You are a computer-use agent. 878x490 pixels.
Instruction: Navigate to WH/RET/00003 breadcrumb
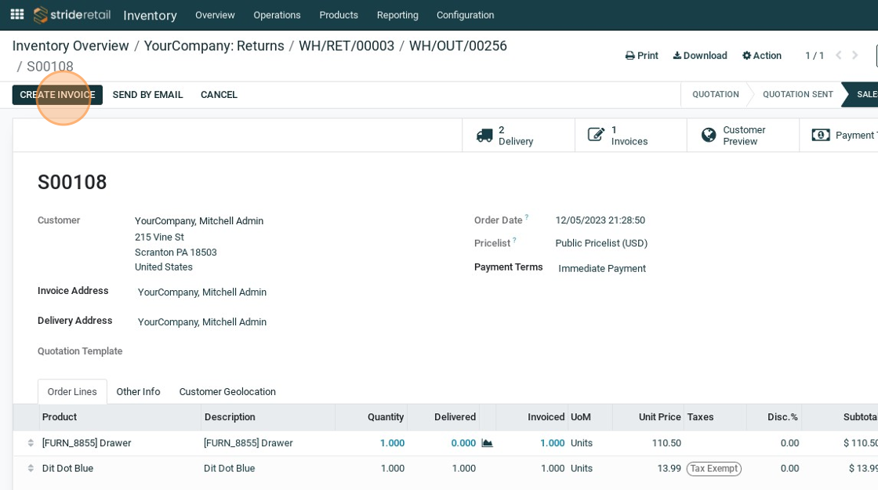[x=346, y=45]
